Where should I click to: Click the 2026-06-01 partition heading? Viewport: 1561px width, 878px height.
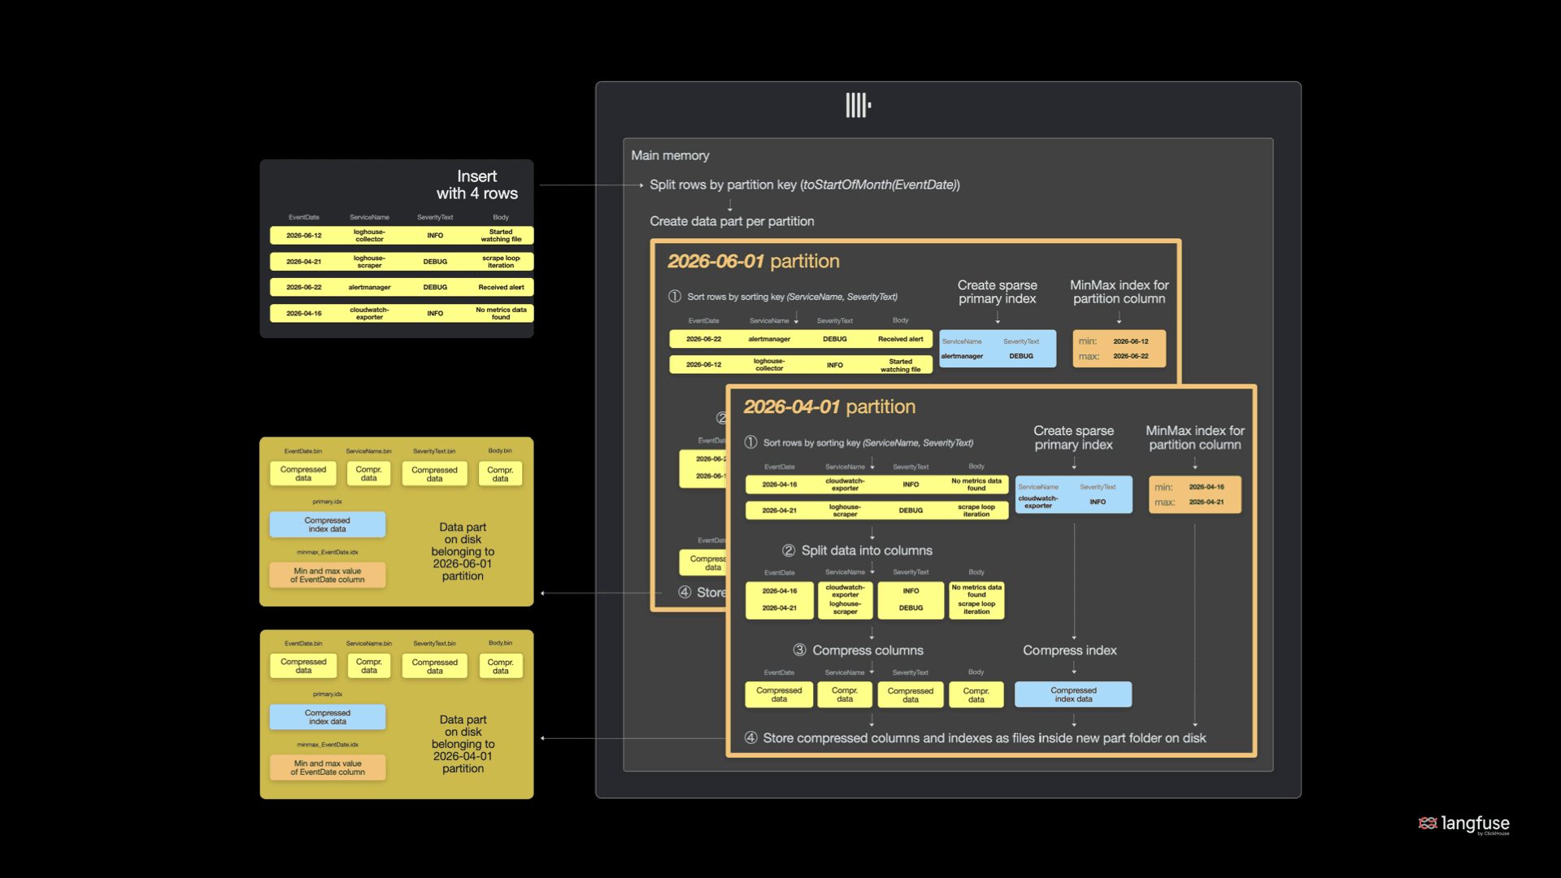[x=753, y=261]
